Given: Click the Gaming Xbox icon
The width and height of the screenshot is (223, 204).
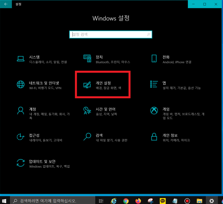Looking at the screenshot, I should coord(154,111).
